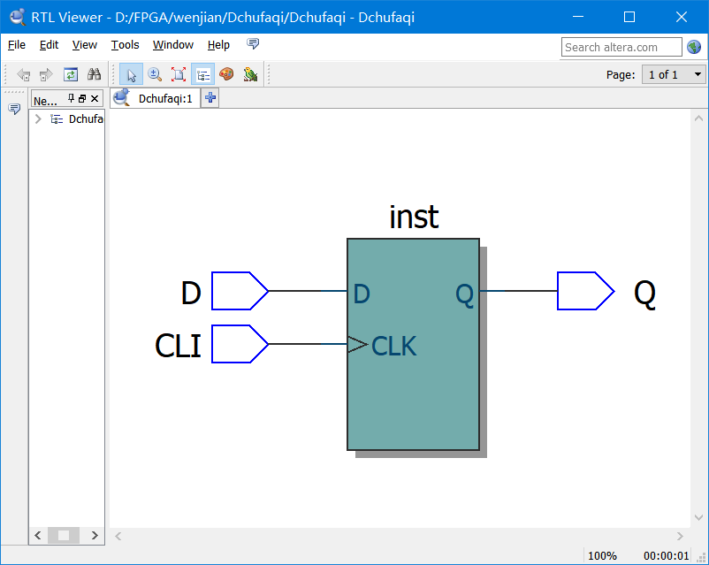Click the plus button to add viewer
The image size is (709, 565).
(210, 97)
